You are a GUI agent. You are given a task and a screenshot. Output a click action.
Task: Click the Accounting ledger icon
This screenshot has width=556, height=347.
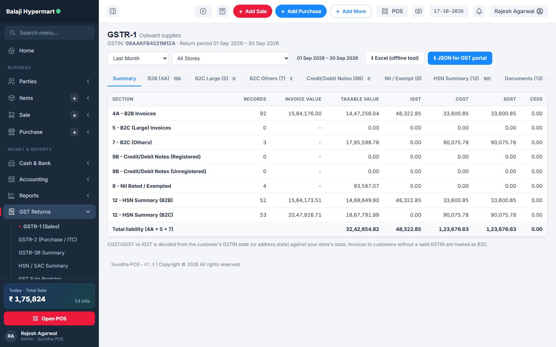[12, 179]
